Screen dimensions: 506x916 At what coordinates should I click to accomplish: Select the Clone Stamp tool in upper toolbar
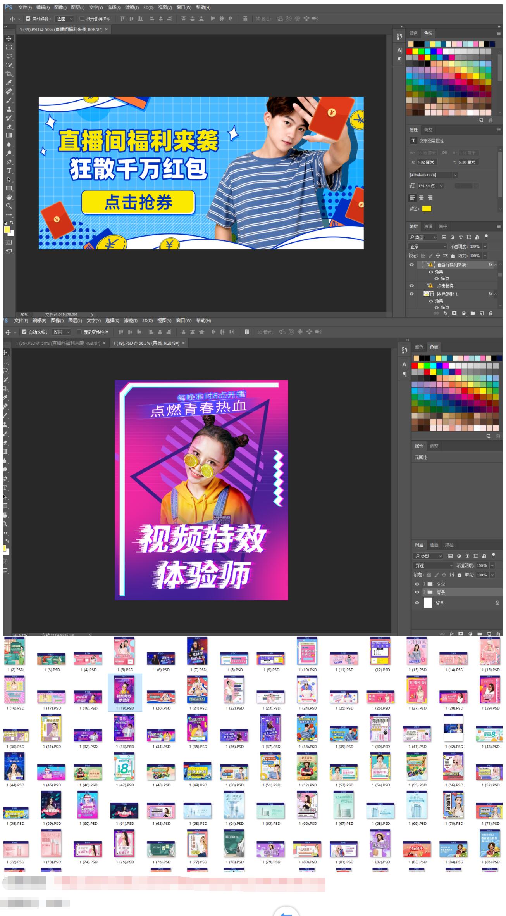click(9, 109)
